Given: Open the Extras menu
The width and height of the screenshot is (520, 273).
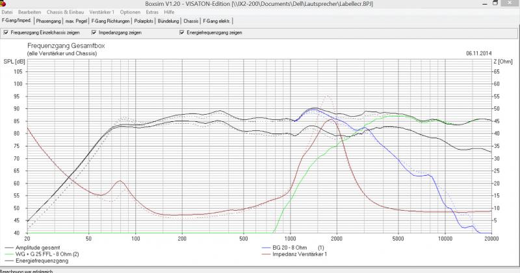Looking at the screenshot, I should tap(152, 12).
